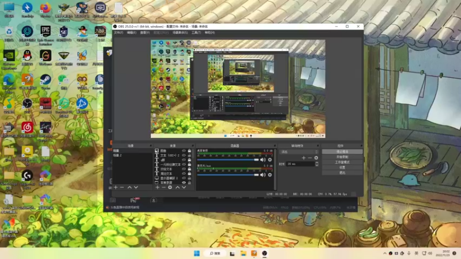461x259 pixels.
Task: Toggle lock of 显示器捕获 2 source
Action: pos(190,178)
